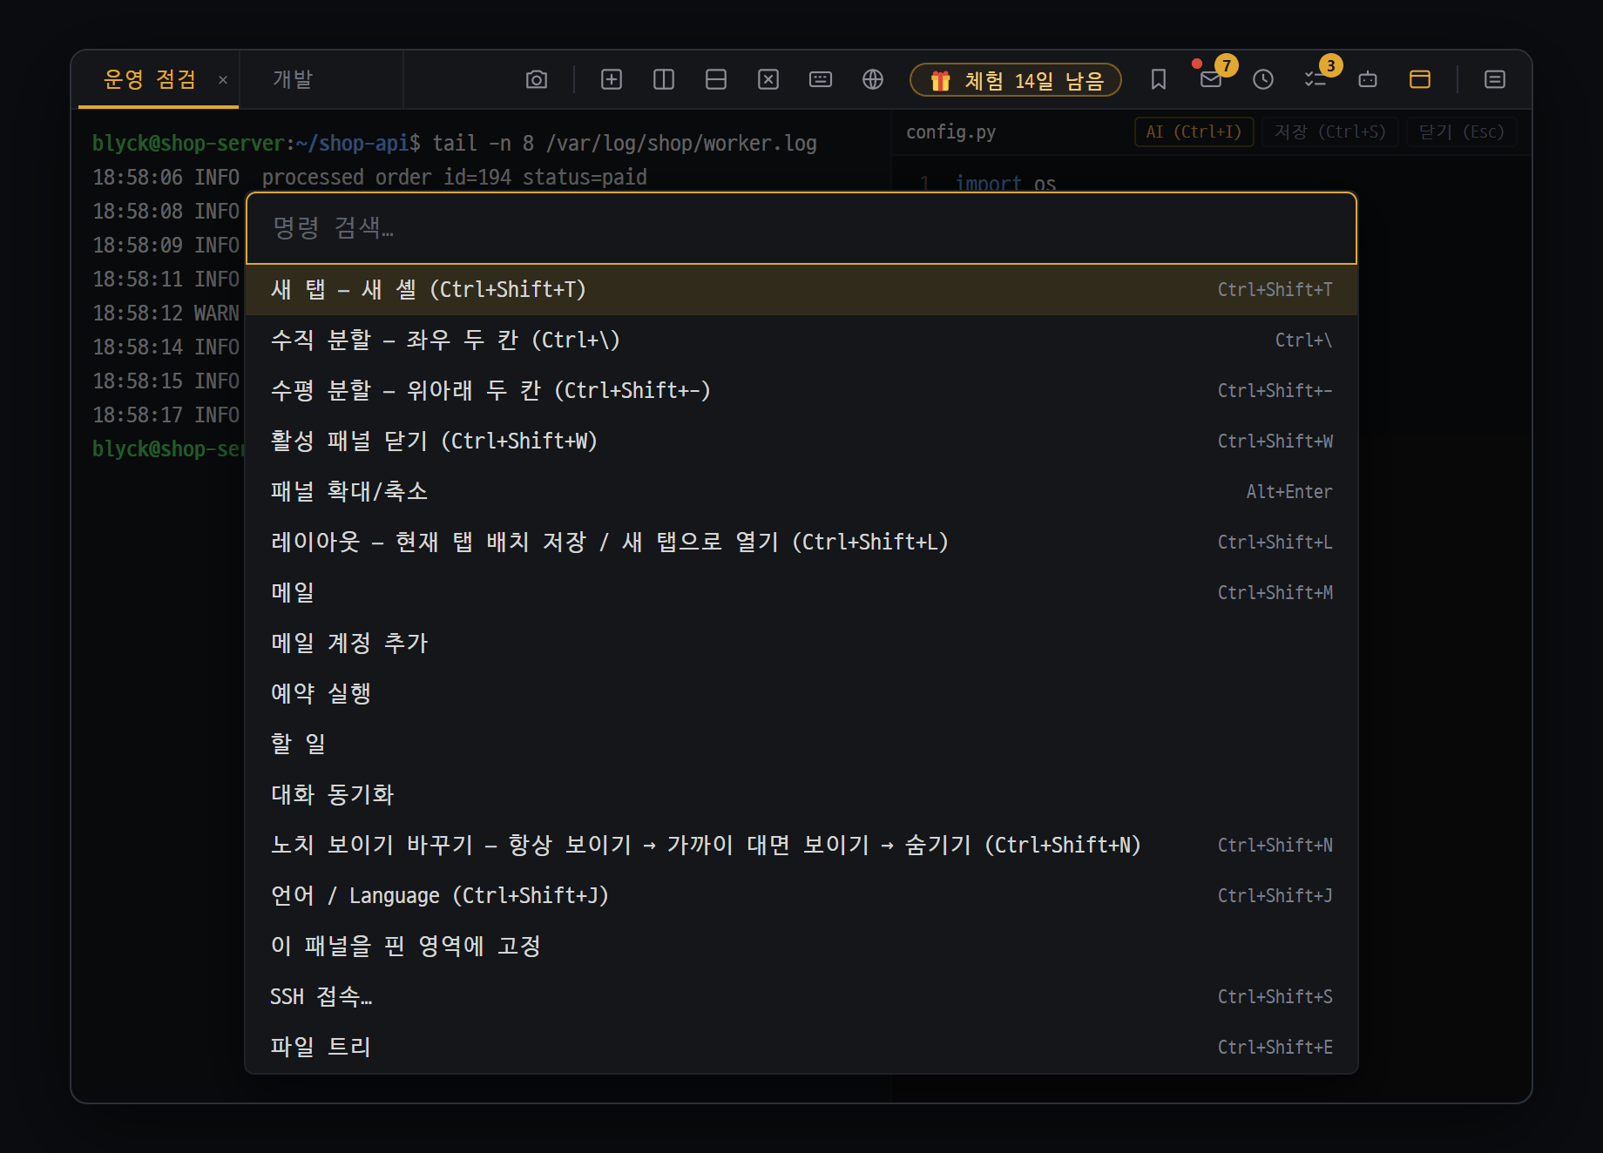This screenshot has width=1603, height=1153.
Task: Click the bookmark icon
Action: [x=1159, y=79]
